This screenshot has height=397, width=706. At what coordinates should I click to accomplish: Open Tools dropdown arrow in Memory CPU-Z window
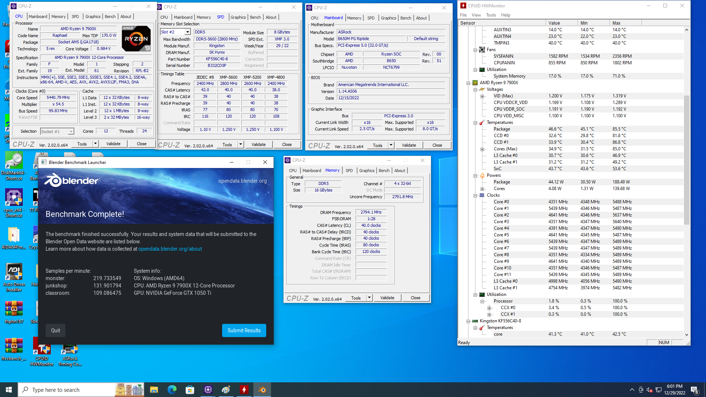[369, 298]
